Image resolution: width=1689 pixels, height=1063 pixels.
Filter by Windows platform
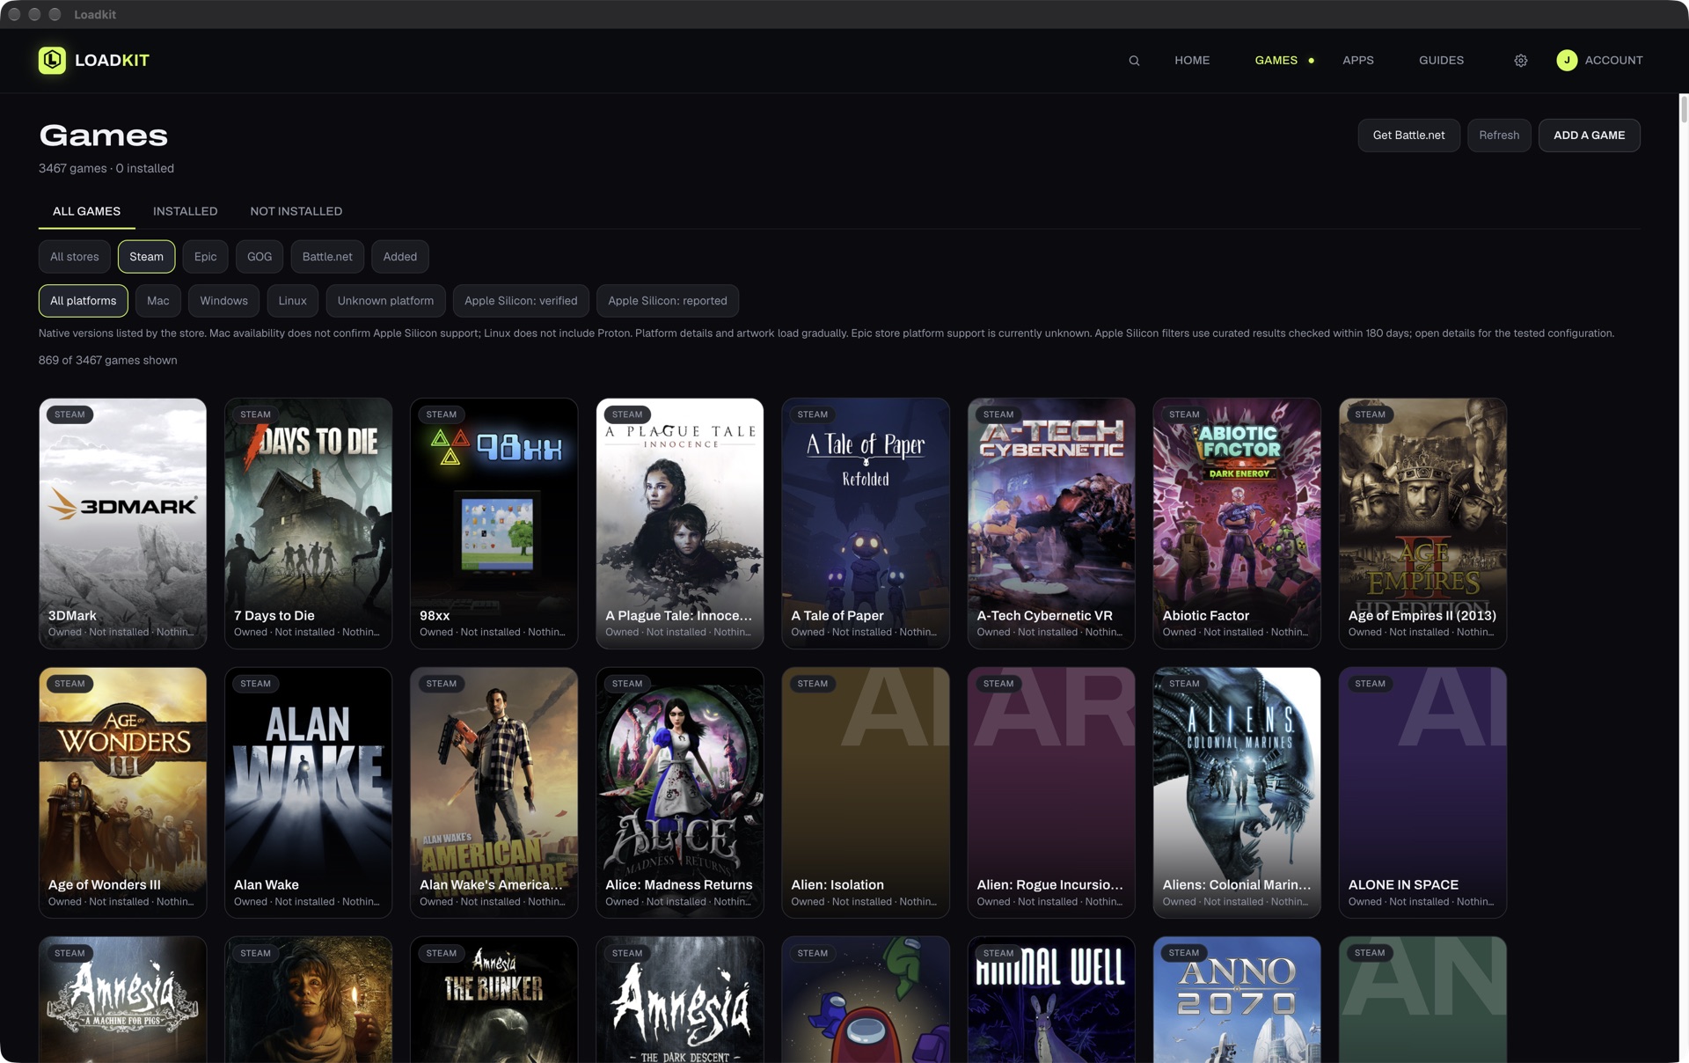(223, 301)
